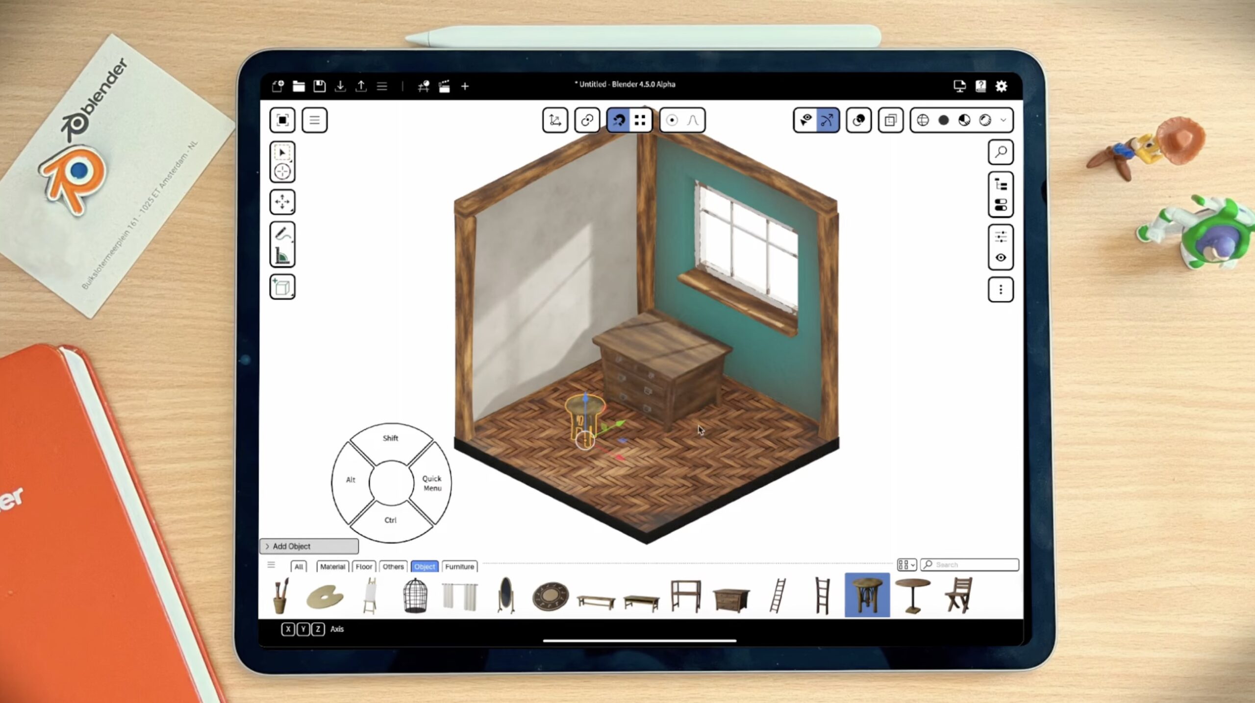This screenshot has height=703, width=1255.
Task: Switch to the Furniture tab
Action: click(x=459, y=566)
